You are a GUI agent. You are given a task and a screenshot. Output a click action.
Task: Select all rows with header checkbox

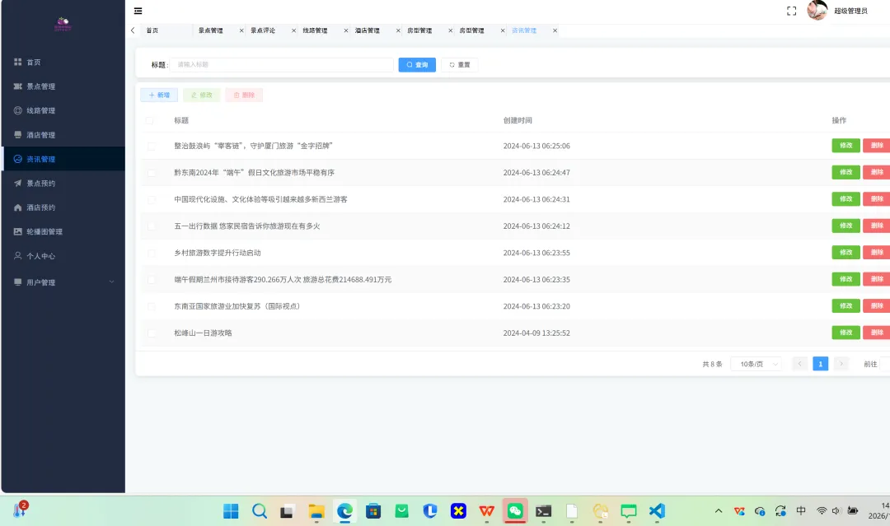[x=149, y=121]
